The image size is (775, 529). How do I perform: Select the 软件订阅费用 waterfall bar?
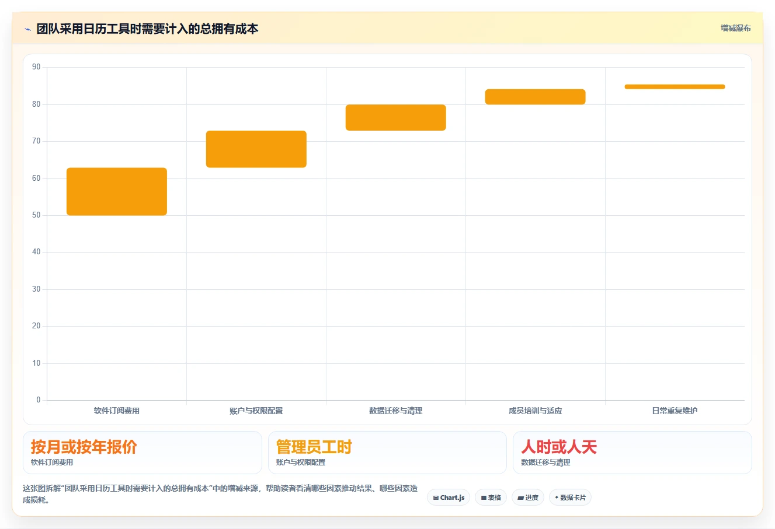click(117, 191)
